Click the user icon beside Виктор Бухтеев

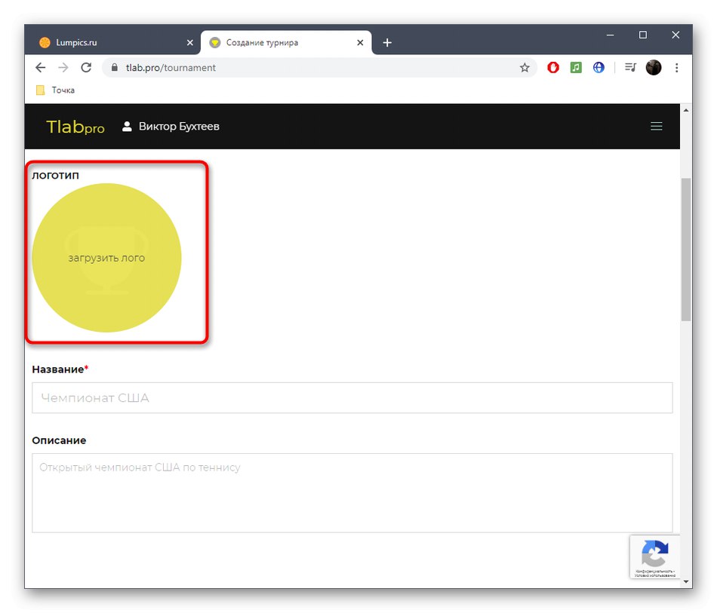[x=127, y=126]
